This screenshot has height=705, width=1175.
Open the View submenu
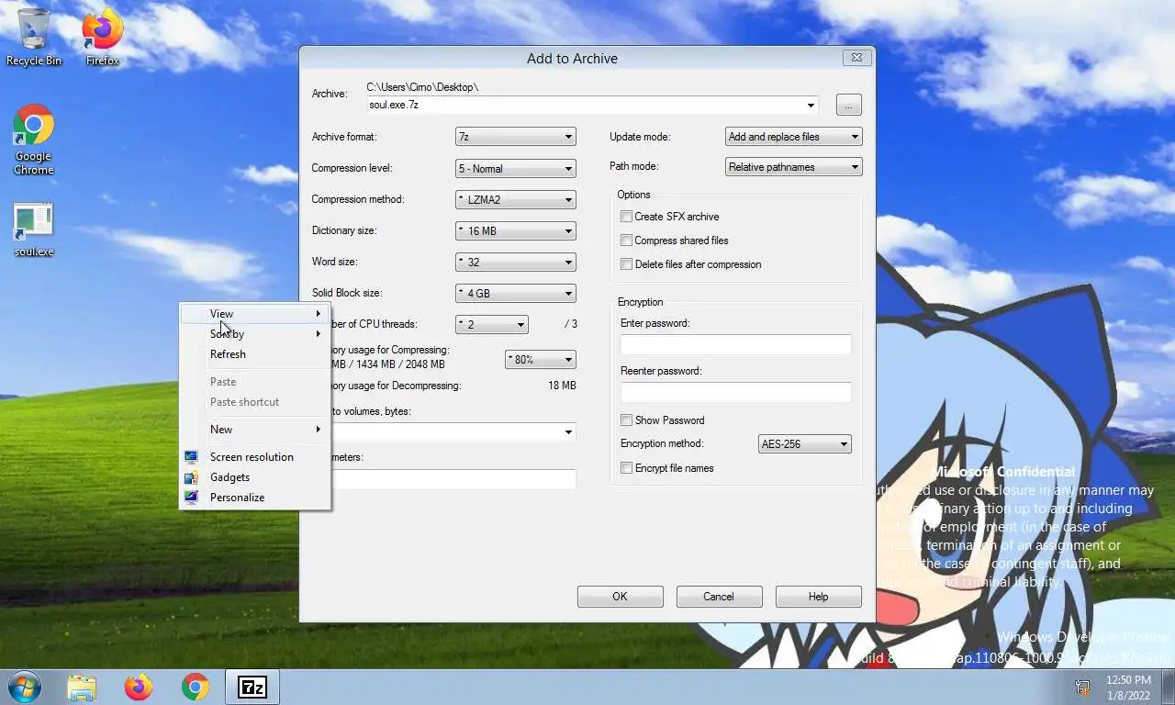click(255, 314)
